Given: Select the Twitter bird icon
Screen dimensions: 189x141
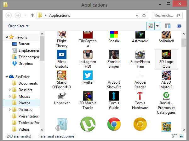Looking at the screenshot, I should (88, 75).
